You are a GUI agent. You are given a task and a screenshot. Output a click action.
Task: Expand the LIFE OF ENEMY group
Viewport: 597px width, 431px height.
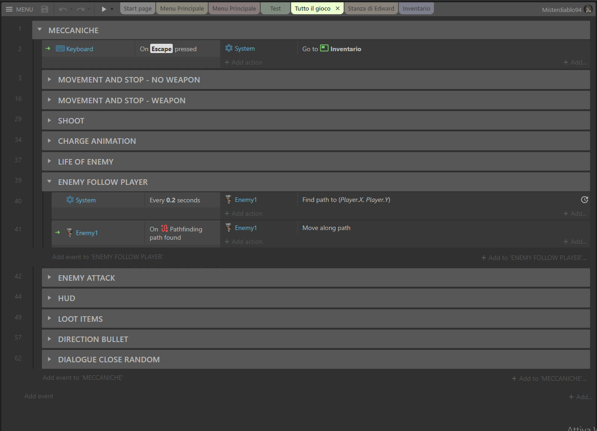pyautogui.click(x=49, y=161)
